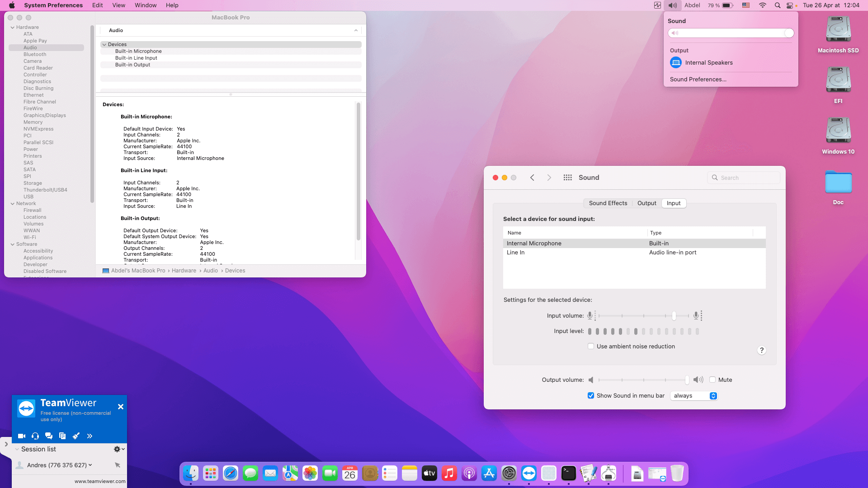Open Photos from the Dock
Viewport: 868px width, 488px height.
tap(310, 473)
